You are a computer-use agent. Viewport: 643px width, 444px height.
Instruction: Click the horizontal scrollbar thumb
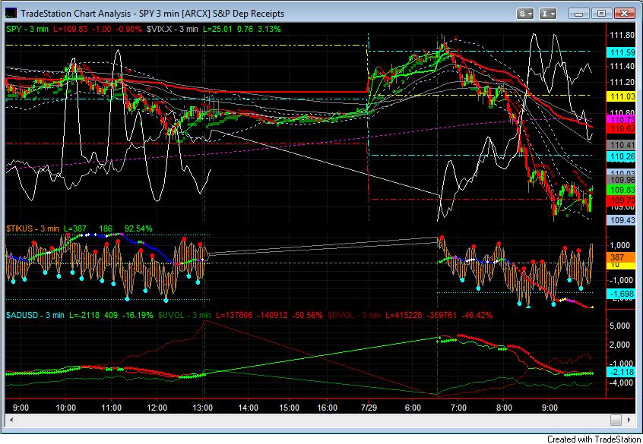tap(616, 420)
